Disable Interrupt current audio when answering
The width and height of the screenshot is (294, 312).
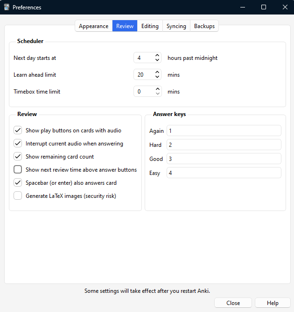pos(18,144)
